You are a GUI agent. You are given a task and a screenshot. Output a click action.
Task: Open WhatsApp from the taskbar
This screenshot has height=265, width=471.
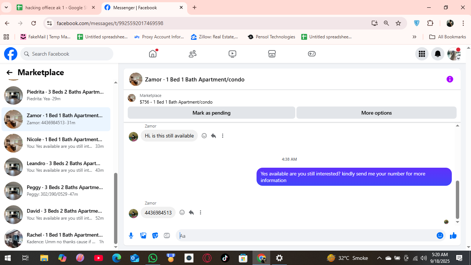pyautogui.click(x=152, y=258)
